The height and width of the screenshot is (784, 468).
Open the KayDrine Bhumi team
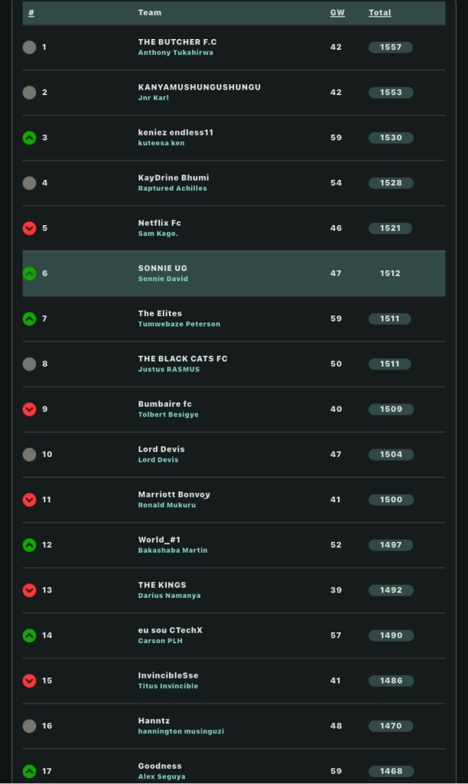point(173,178)
